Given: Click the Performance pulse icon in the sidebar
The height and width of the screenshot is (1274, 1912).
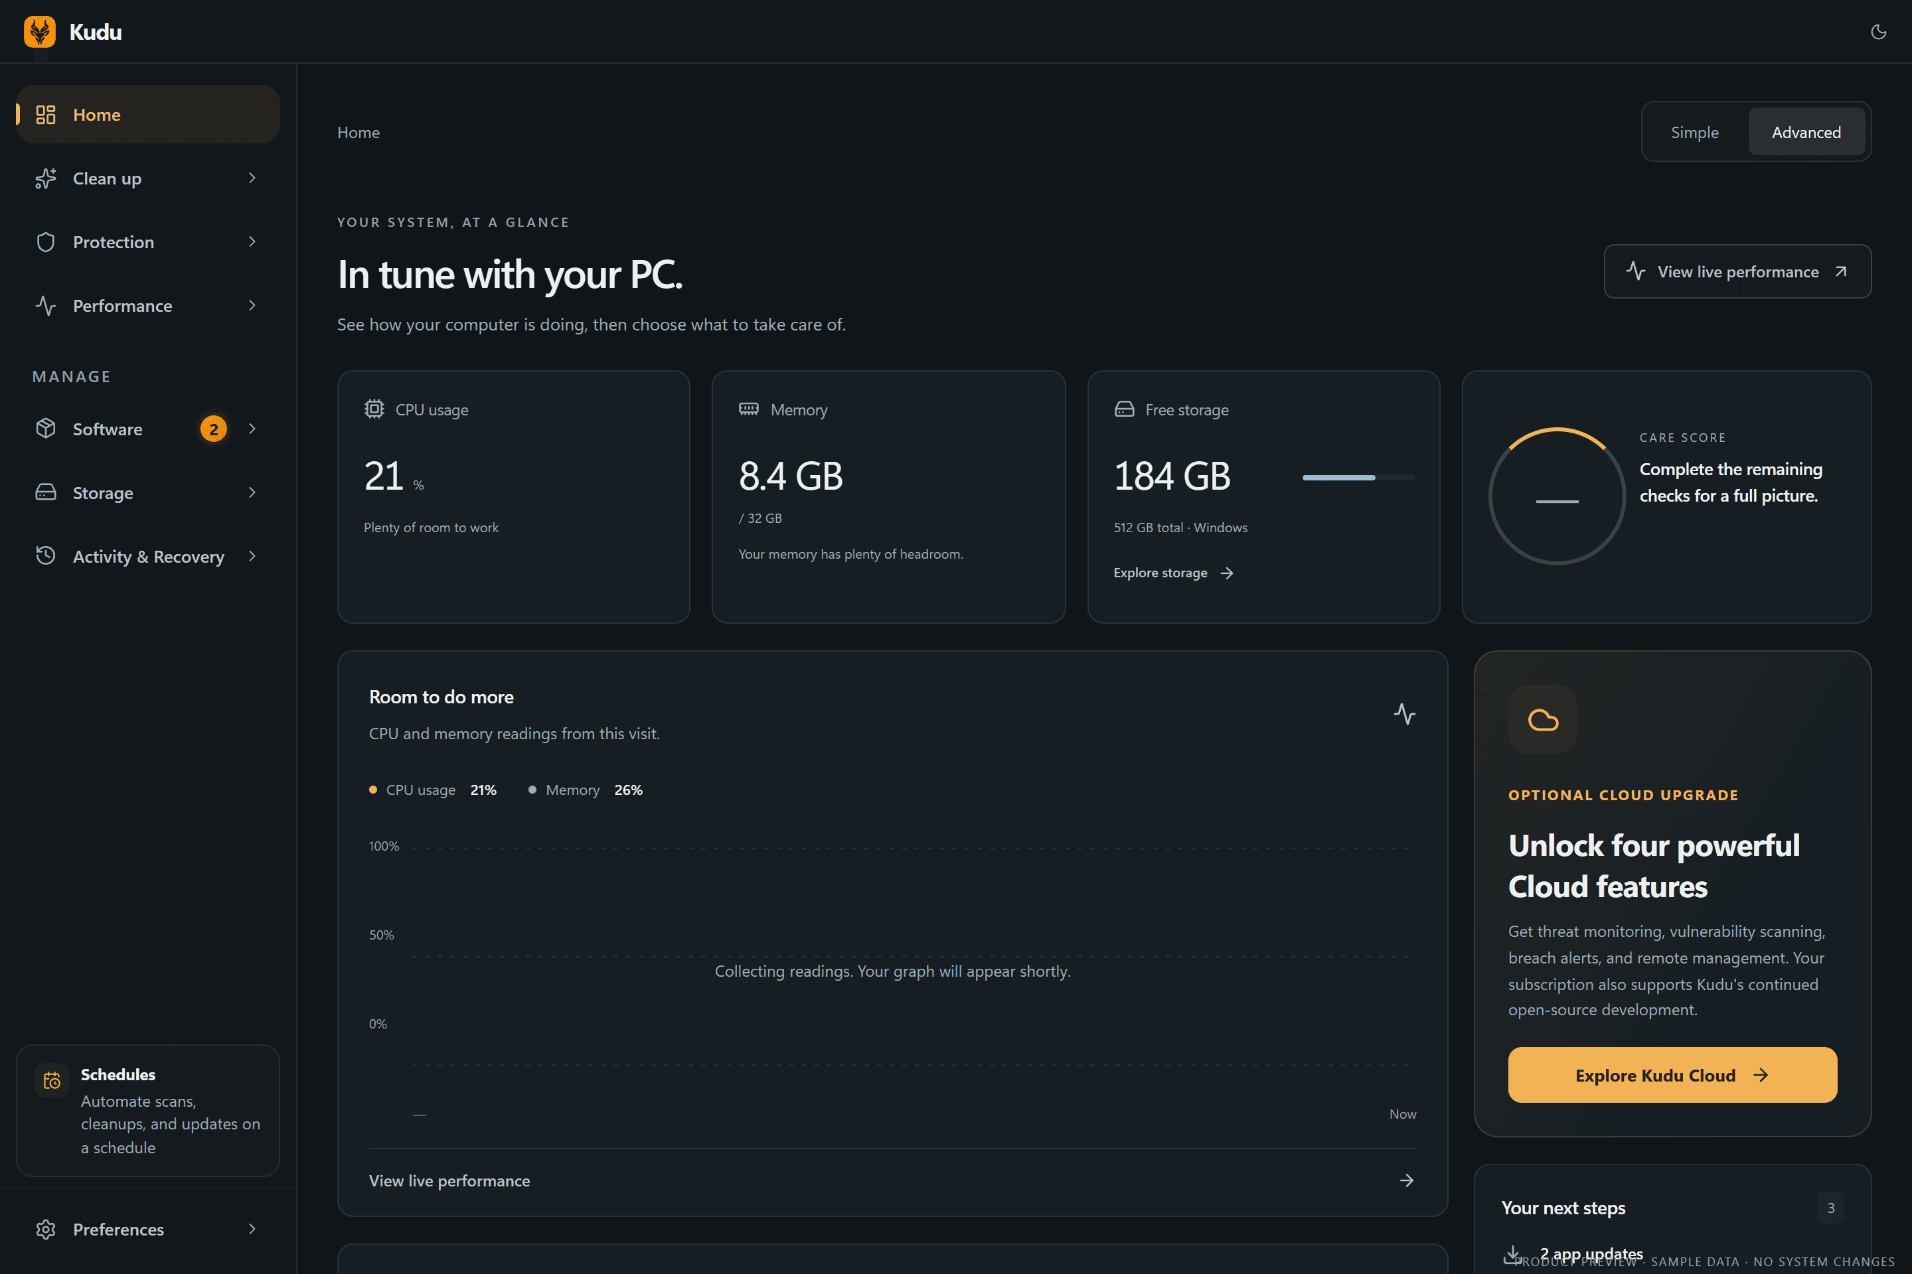Looking at the screenshot, I should [x=46, y=305].
